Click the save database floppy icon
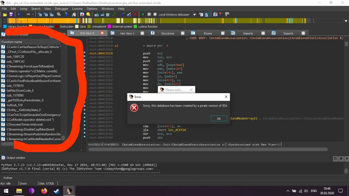The height and width of the screenshot is (196, 349). coord(11,14)
